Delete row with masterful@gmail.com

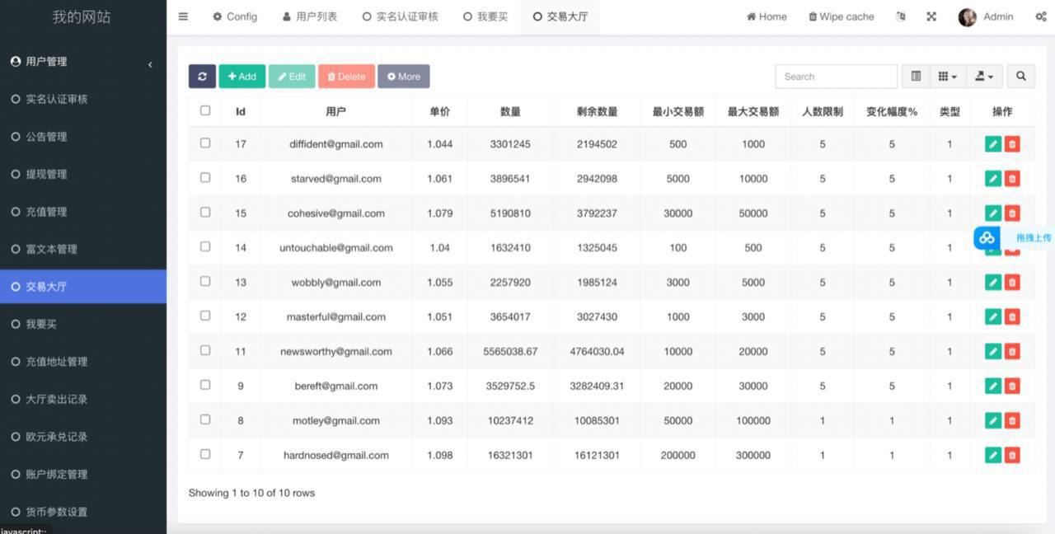1012,317
